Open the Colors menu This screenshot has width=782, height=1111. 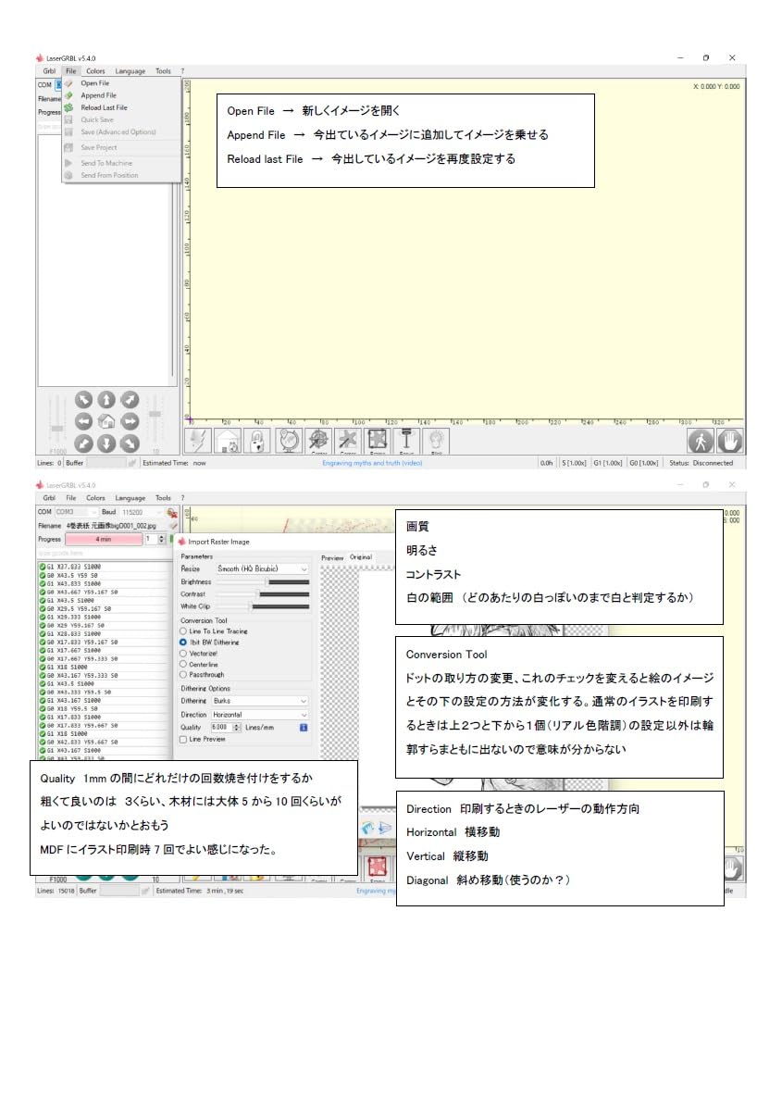[95, 70]
